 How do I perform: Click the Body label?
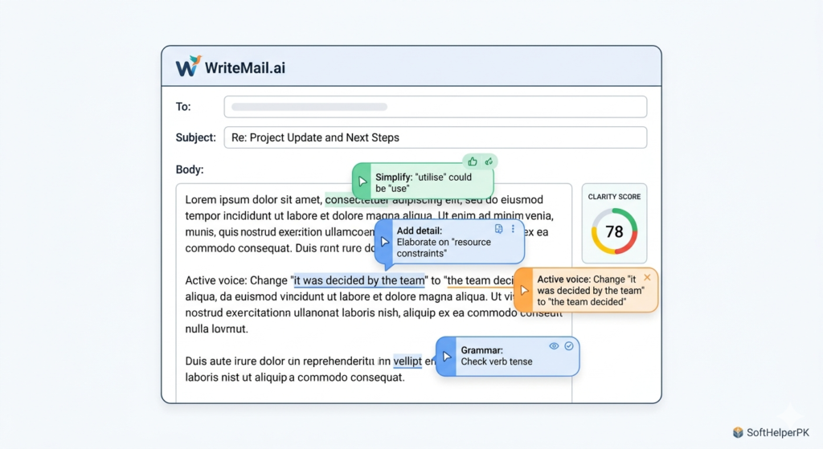pos(190,169)
